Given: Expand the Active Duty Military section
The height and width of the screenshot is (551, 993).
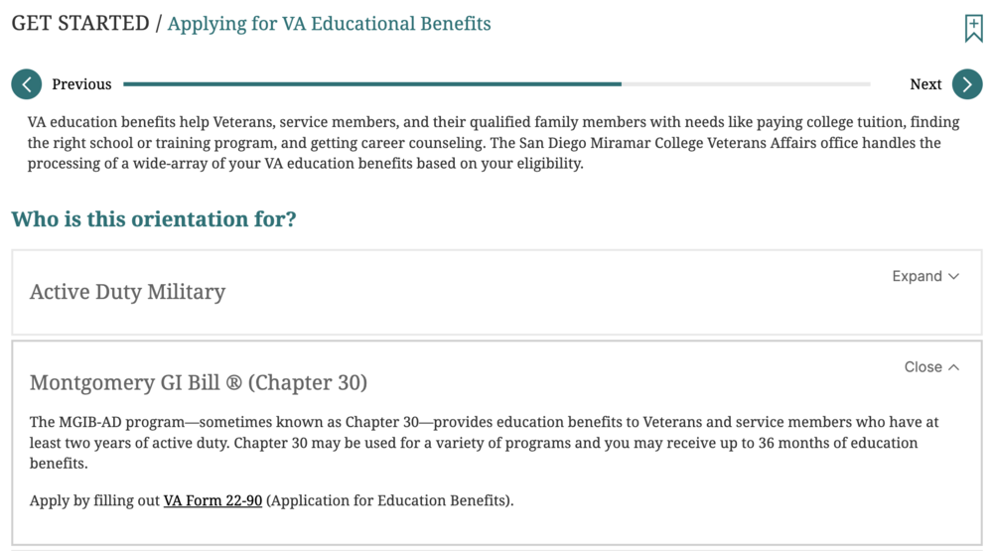Looking at the screenshot, I should tap(917, 276).
